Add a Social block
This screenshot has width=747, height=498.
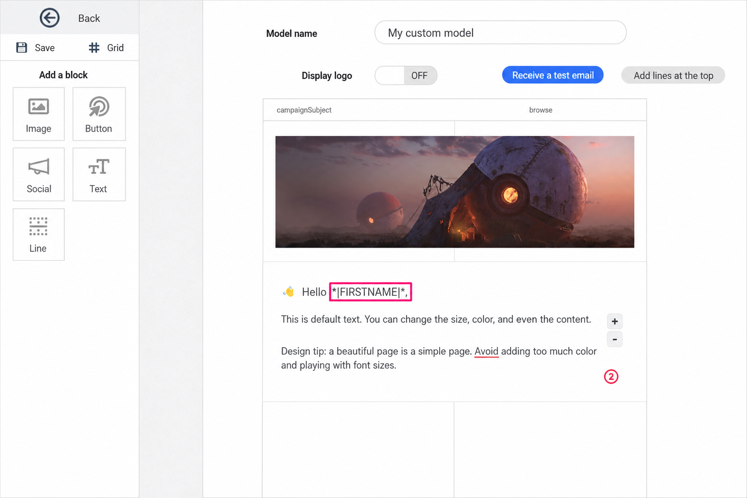click(x=38, y=175)
